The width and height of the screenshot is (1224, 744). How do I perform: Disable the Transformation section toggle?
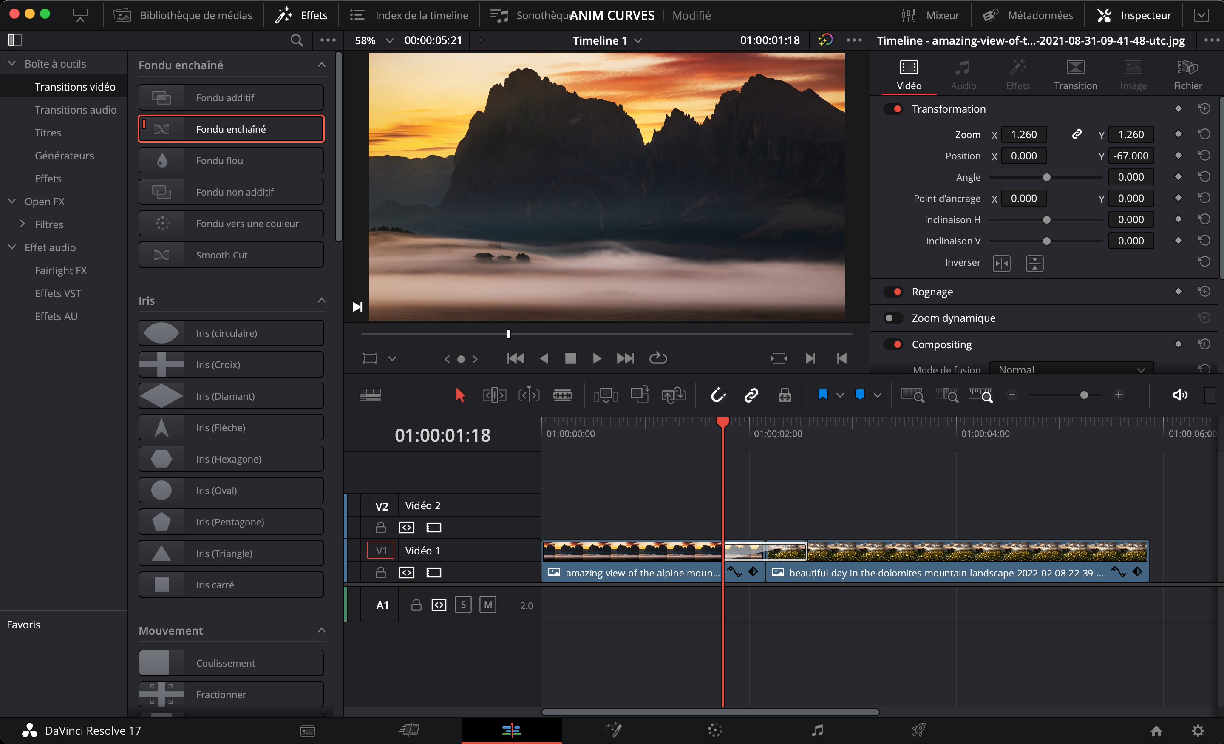894,108
